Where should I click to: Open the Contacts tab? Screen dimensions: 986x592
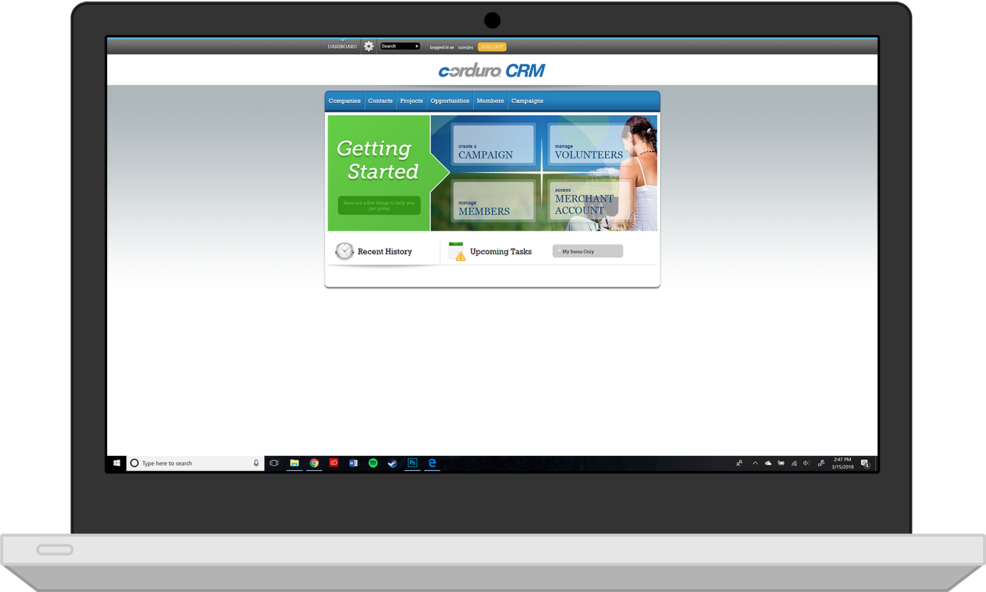(x=380, y=101)
